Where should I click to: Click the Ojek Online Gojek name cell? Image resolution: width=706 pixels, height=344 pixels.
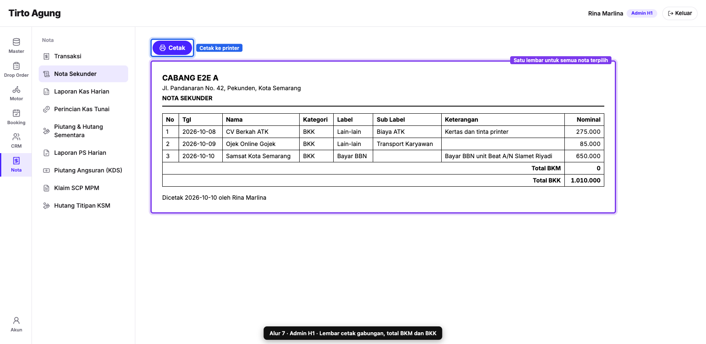(x=261, y=144)
